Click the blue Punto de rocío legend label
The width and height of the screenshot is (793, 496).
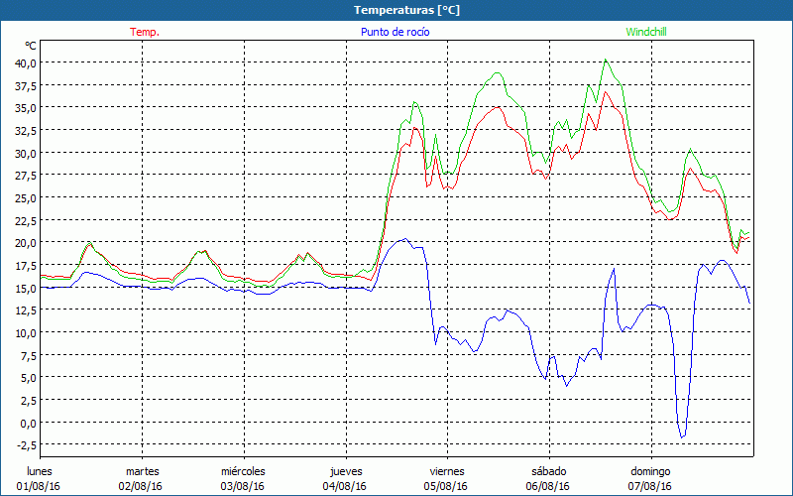pyautogui.click(x=396, y=32)
